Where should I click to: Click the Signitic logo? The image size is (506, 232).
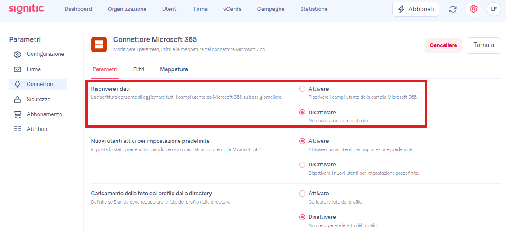click(x=26, y=9)
